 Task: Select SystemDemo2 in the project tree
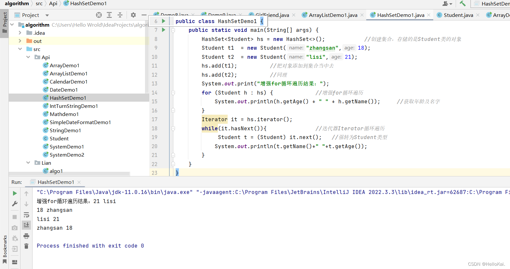(x=67, y=155)
